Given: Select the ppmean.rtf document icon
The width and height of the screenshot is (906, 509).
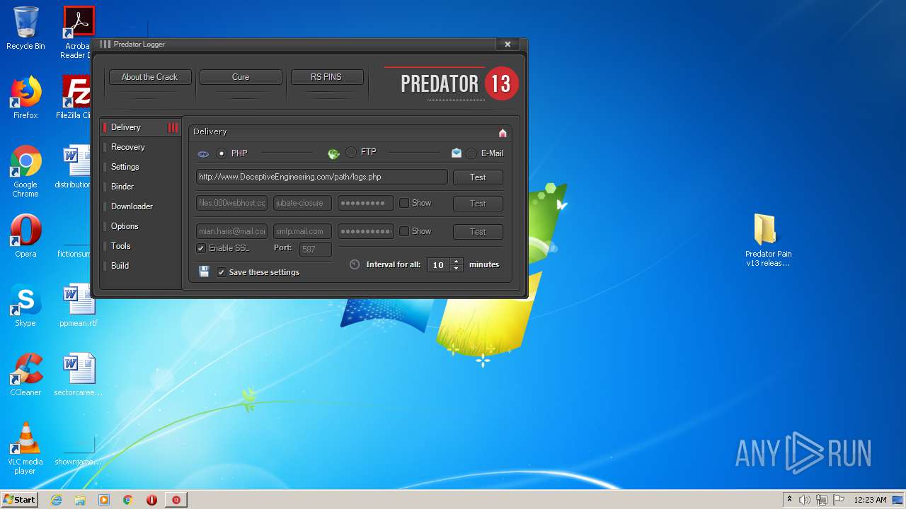Looking at the screenshot, I should click(79, 305).
